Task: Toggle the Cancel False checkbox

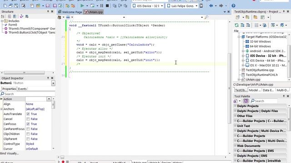Action: (28, 119)
